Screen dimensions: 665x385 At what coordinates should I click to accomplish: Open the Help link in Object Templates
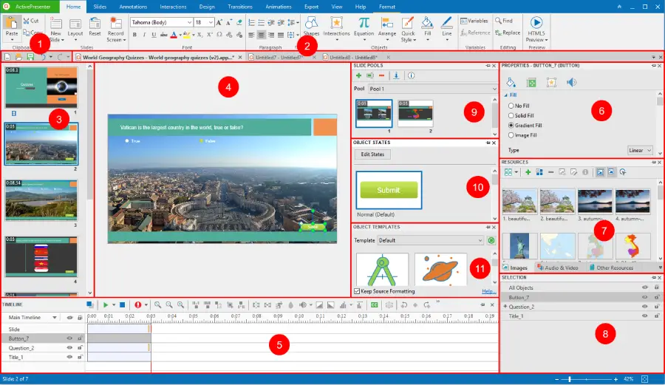click(x=489, y=291)
